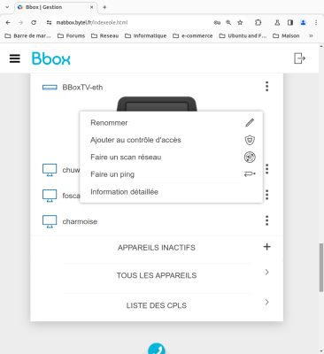
Task: Open Ubuntu and F... bookmarks folder
Action: pyautogui.click(x=243, y=35)
